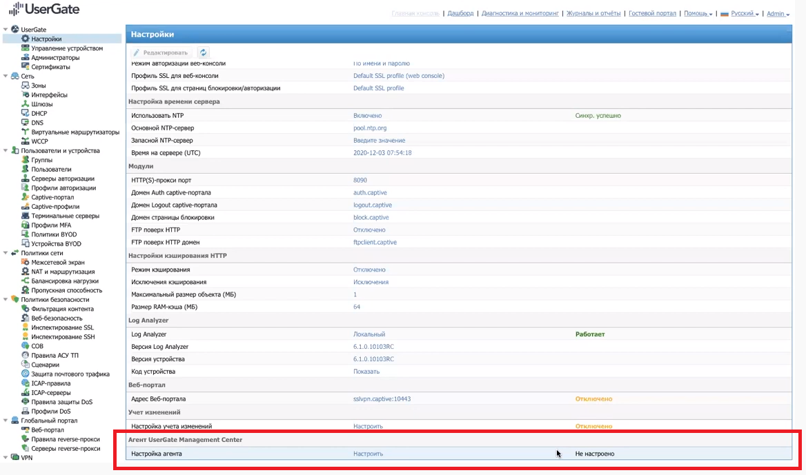Click the Настройки gear icon in sidebar
This screenshot has width=806, height=475.
[25, 39]
